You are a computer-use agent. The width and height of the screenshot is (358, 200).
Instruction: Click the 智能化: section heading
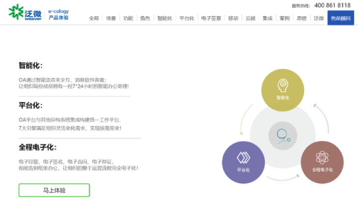pos(30,65)
